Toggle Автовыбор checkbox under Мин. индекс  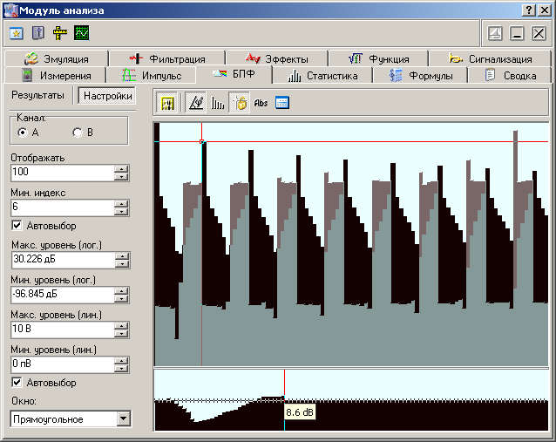tap(17, 226)
